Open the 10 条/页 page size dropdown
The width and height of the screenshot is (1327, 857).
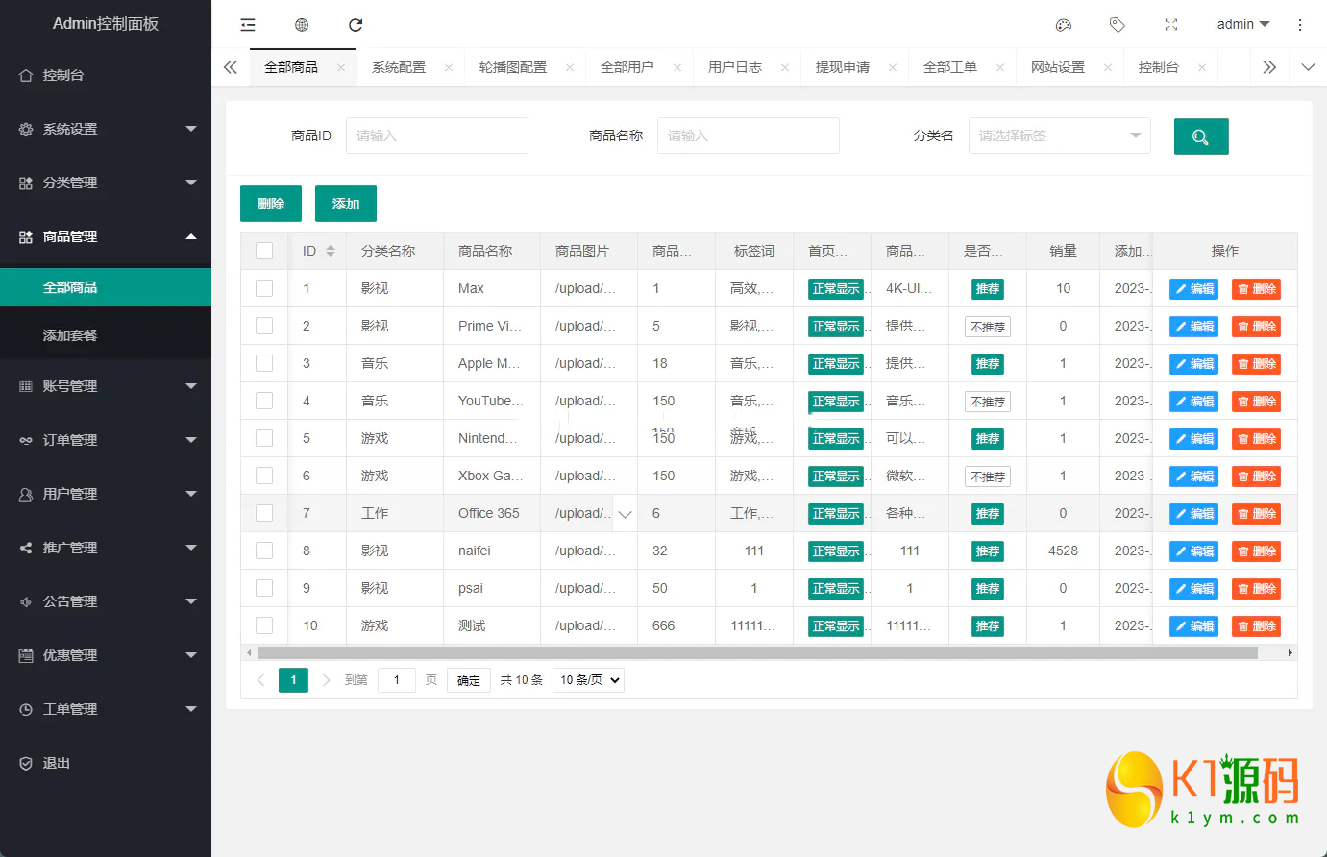[589, 680]
